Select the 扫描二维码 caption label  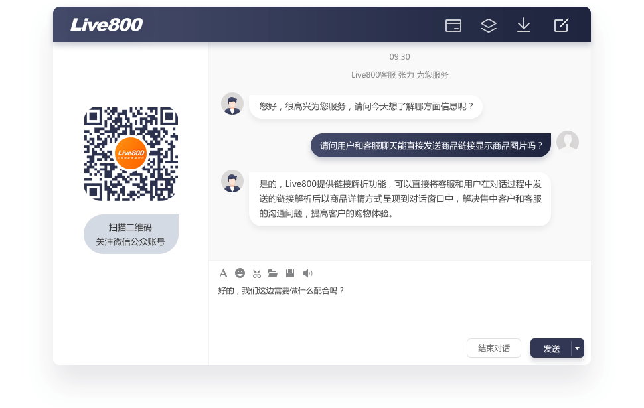pos(131,227)
